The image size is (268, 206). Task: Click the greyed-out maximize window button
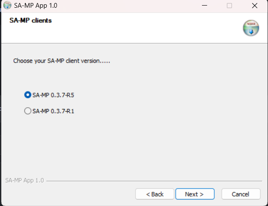229,6
